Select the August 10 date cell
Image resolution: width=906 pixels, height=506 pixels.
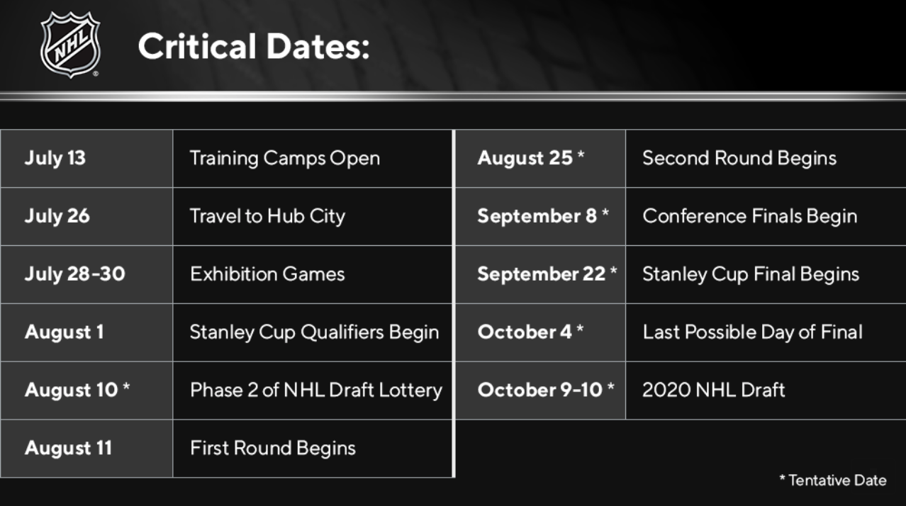[86, 390]
